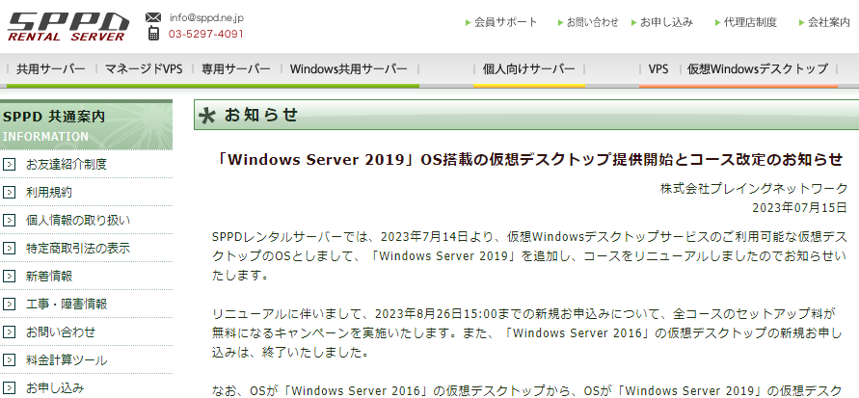Click the 株式会社プレイングネットワーク company name

[754, 189]
